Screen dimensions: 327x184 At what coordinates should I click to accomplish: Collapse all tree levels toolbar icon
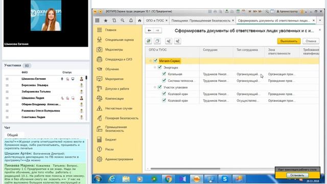coord(177,41)
